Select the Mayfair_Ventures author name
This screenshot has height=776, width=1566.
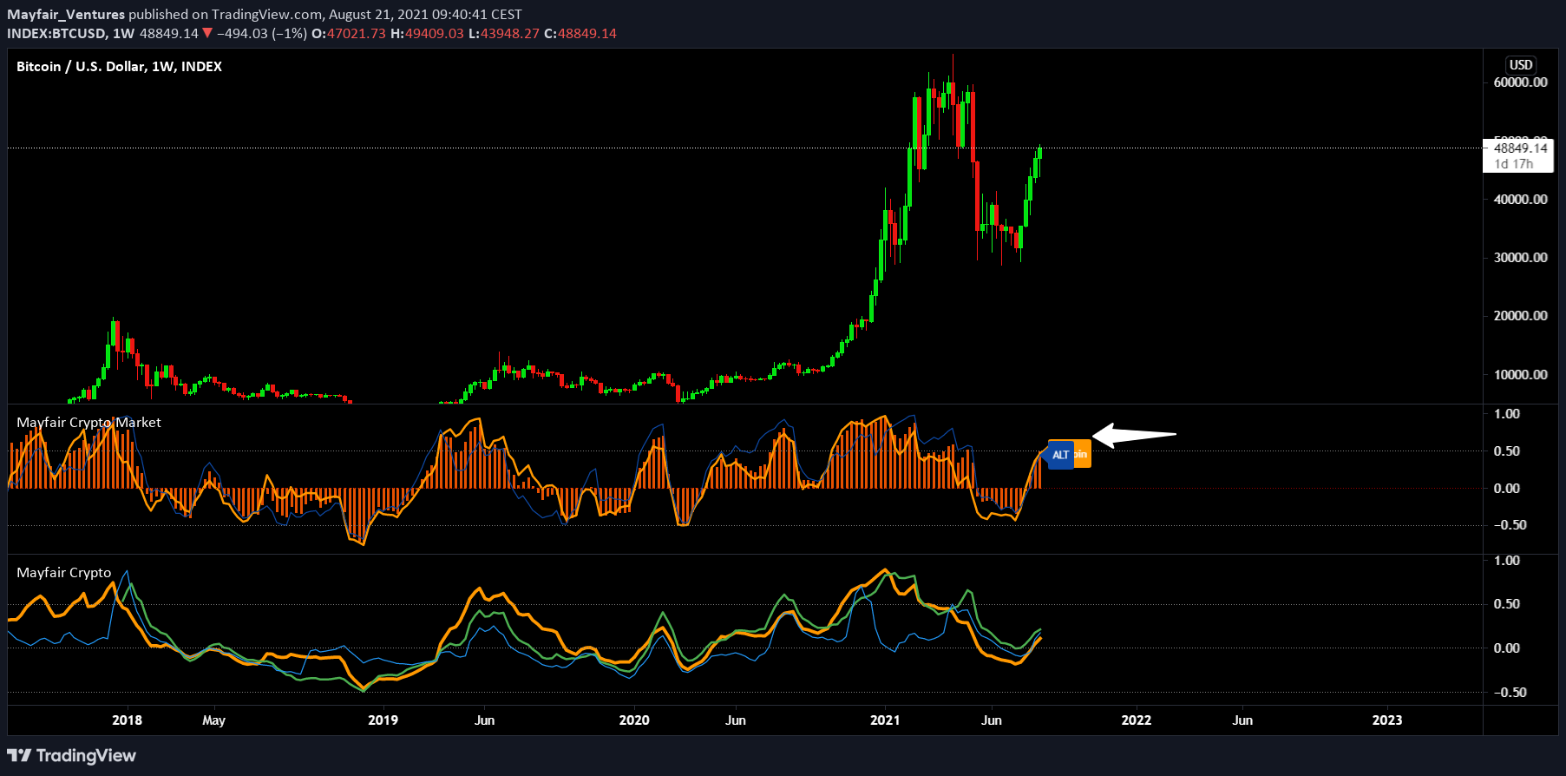66,14
